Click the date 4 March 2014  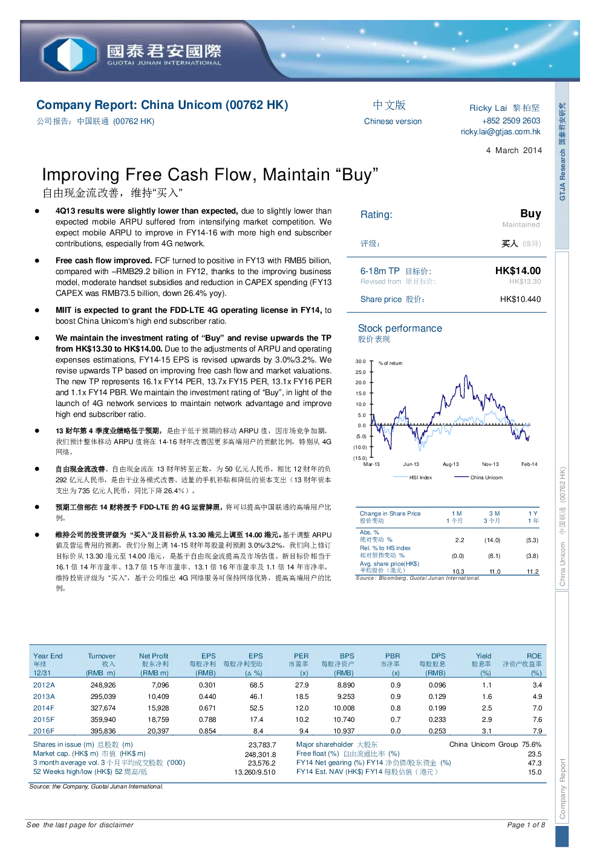pyautogui.click(x=514, y=150)
